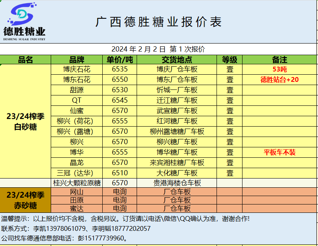This screenshot has width=318, height=246.
Task: Select delivery cell 柳兴糖厂车板
Action: pyautogui.click(x=177, y=142)
